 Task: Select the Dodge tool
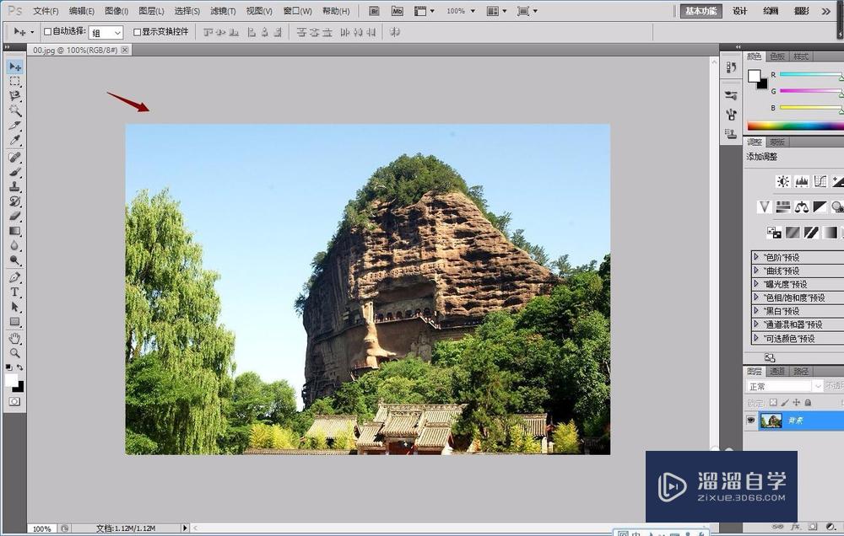[14, 260]
